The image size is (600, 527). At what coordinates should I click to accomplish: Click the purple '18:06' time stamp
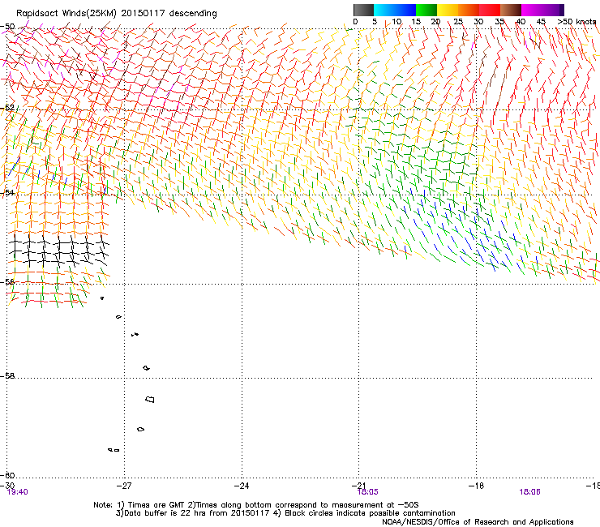pyautogui.click(x=529, y=492)
